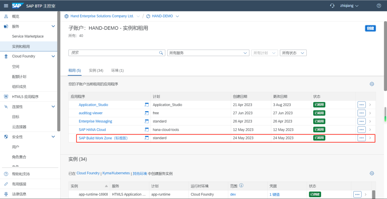387x199 pixels.
Task: Expand the HAND-DEMO subaccount dropdown
Action: tap(177, 16)
